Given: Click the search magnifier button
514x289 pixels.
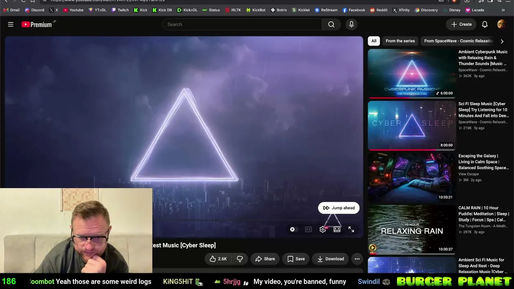Looking at the screenshot, I should 331,24.
